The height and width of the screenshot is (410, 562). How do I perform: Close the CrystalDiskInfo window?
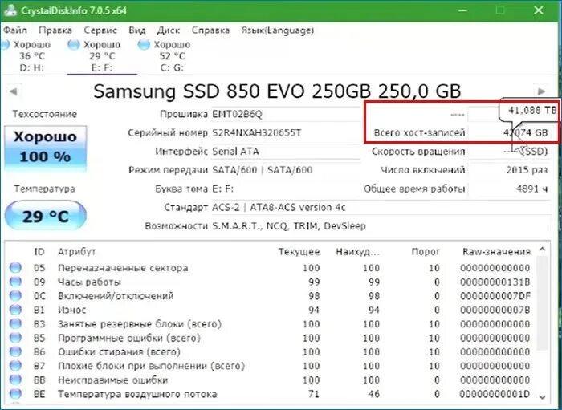(539, 10)
